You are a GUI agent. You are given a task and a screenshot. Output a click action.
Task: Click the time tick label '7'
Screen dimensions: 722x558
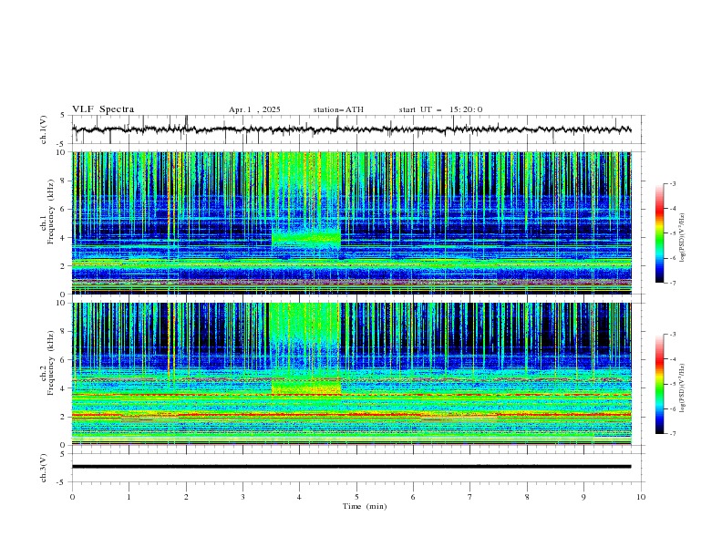tap(470, 497)
